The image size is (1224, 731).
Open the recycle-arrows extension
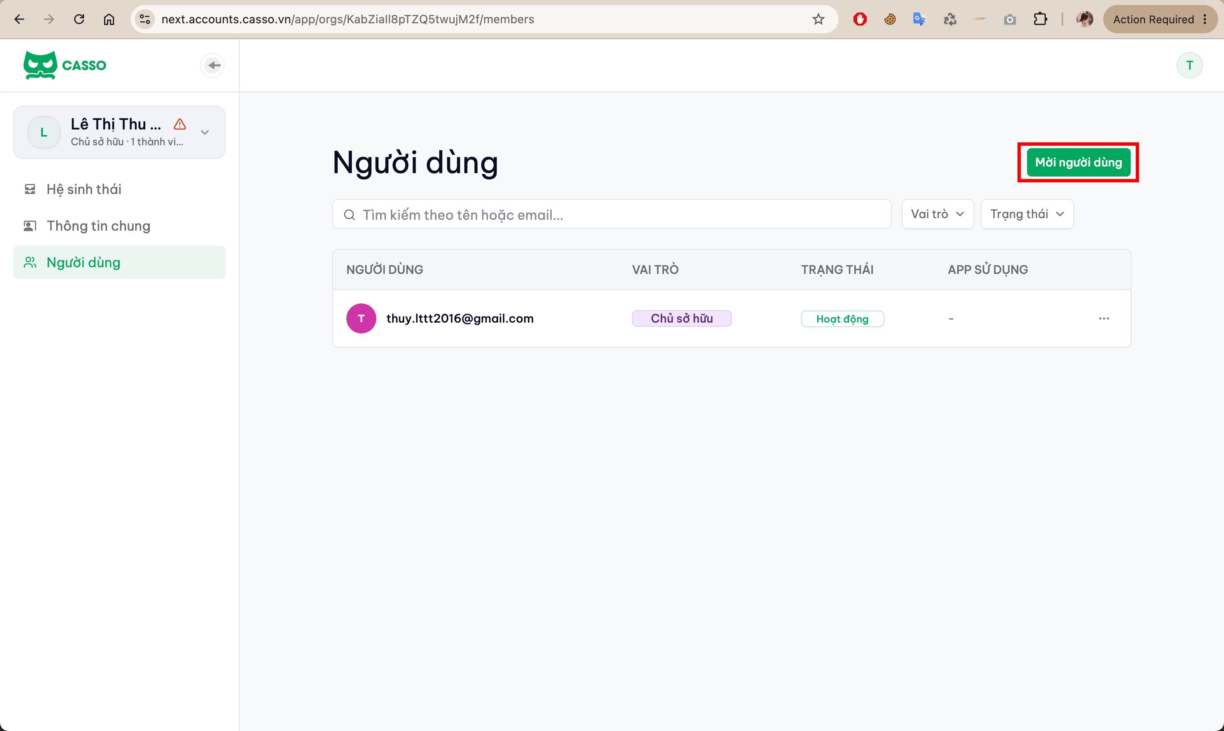pyautogui.click(x=950, y=19)
